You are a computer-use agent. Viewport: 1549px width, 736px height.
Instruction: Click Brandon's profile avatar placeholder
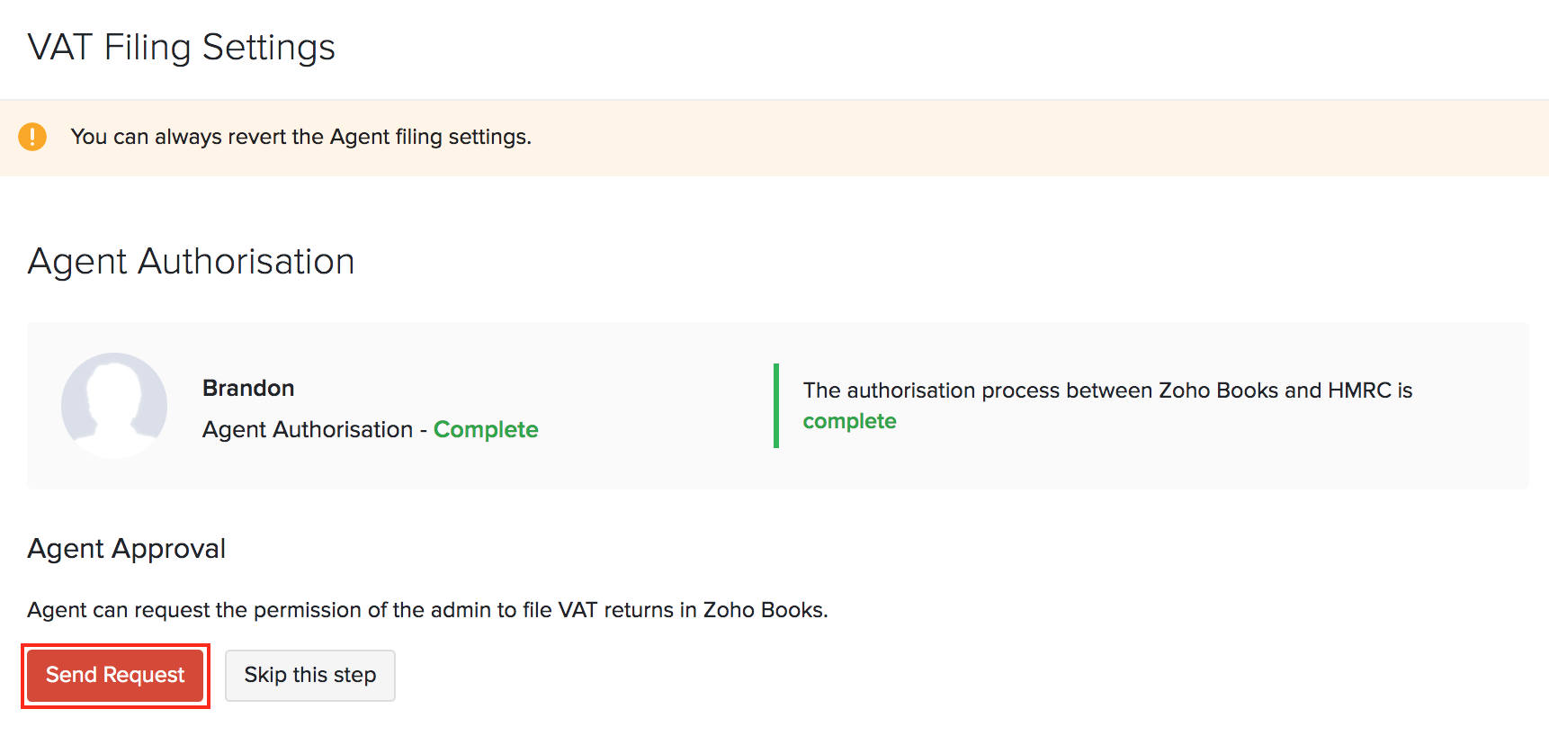click(114, 405)
